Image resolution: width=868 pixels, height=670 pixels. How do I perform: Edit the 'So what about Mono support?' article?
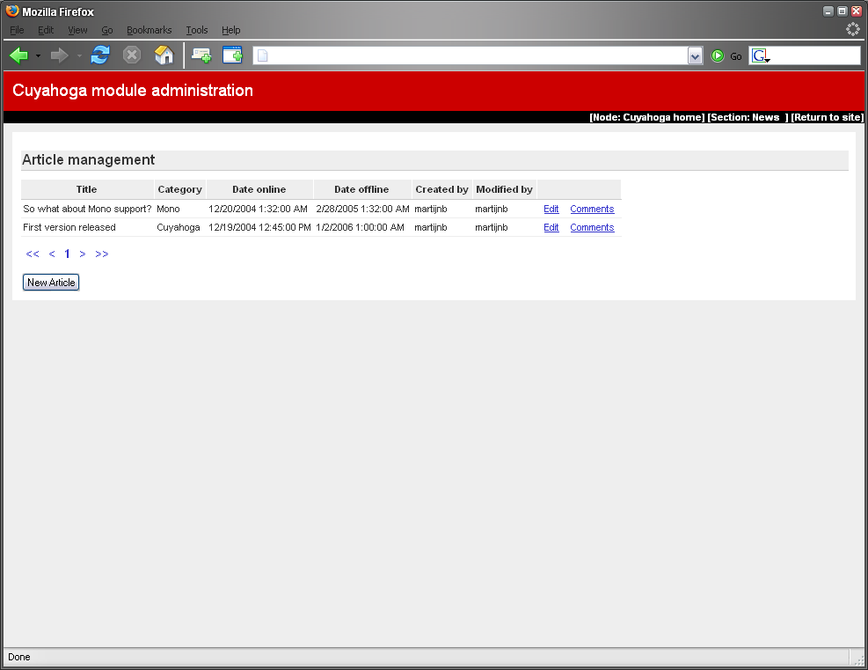[x=551, y=209]
